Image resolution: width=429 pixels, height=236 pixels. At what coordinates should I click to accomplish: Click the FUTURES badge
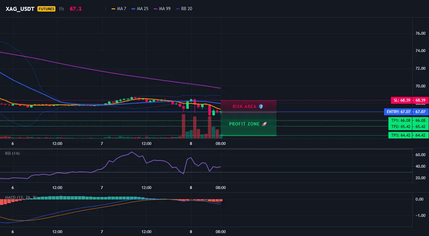point(46,9)
